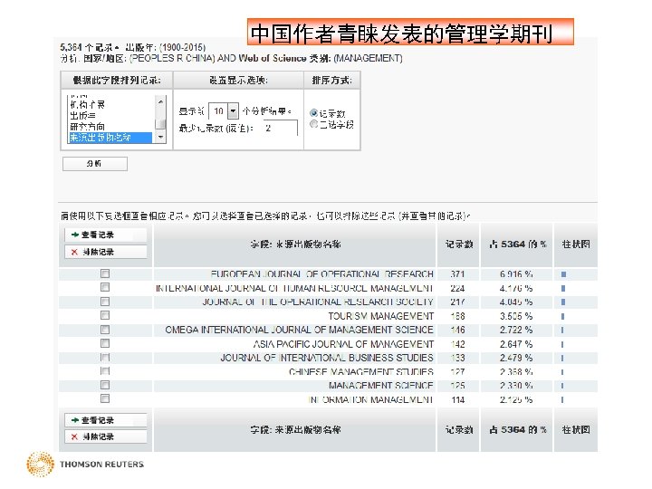Click EUROPEAN JOURNAL OF OPERATIONAL RESEARCH text
This screenshot has height=489, width=652.
pos(321,274)
